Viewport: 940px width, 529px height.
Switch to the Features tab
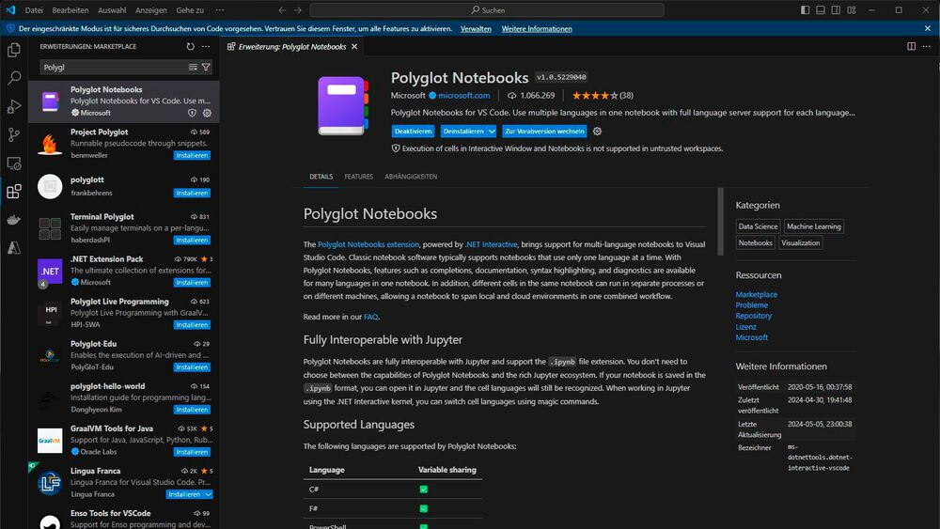point(358,177)
